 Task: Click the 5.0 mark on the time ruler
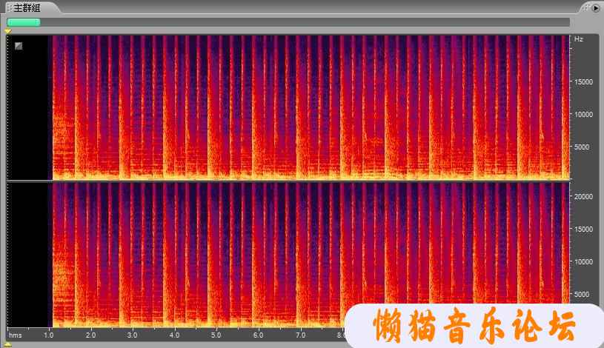pos(216,335)
